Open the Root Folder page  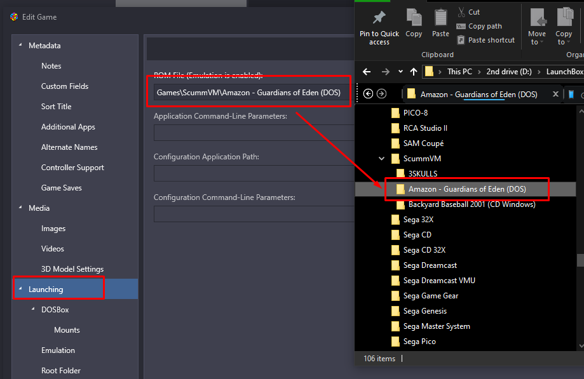[61, 371]
